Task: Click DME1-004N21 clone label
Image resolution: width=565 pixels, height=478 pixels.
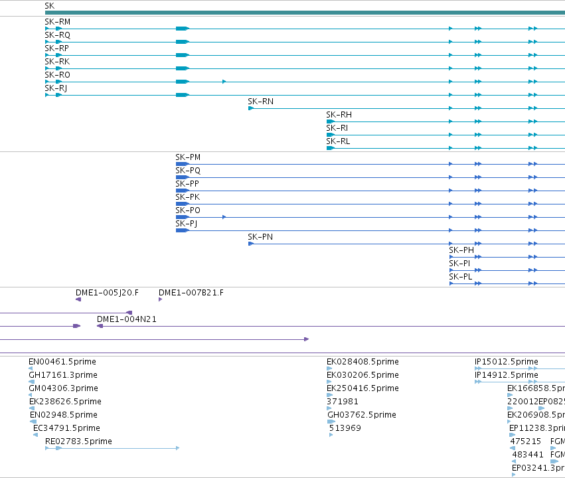Action: 126,319
